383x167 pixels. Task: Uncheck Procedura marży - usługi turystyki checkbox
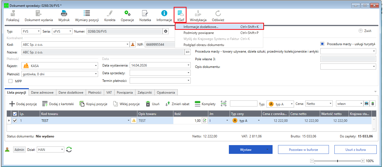point(323,44)
